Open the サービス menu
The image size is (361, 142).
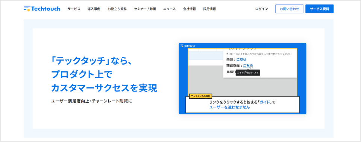[x=74, y=9]
